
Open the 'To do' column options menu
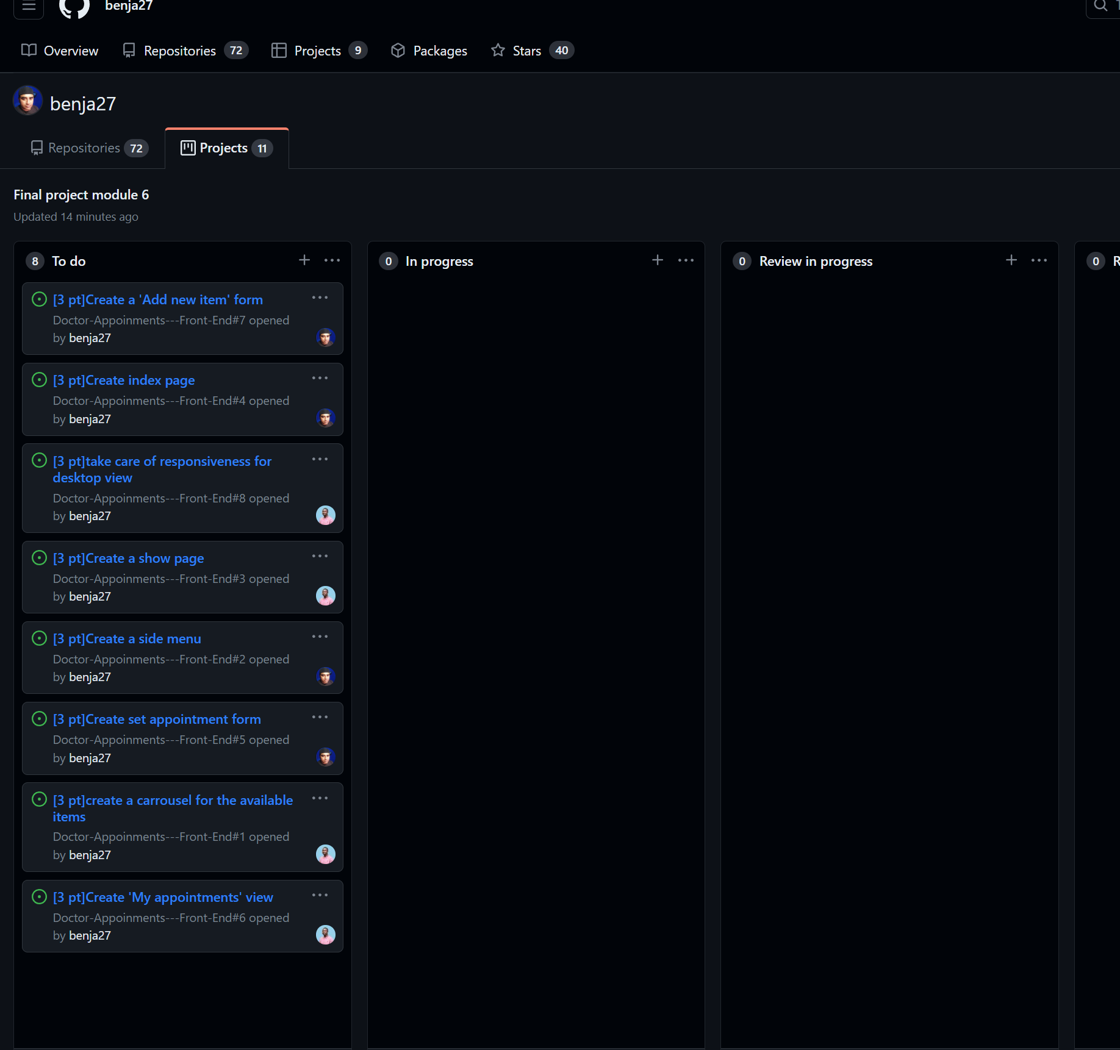coord(332,260)
